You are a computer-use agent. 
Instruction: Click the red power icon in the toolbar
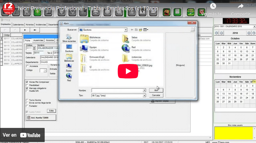point(201,12)
